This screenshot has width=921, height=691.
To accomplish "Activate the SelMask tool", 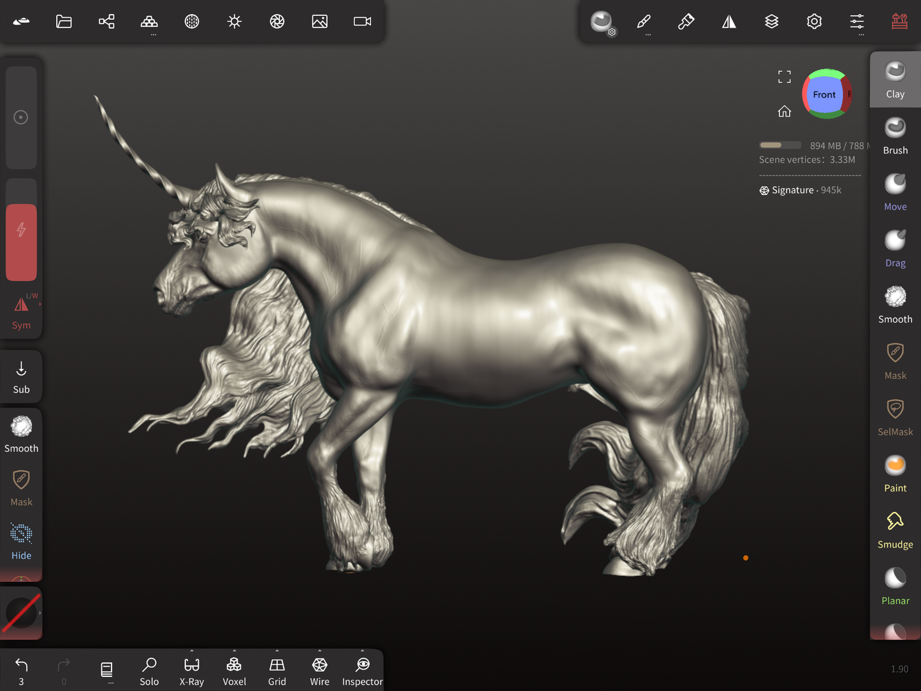I will [895, 418].
